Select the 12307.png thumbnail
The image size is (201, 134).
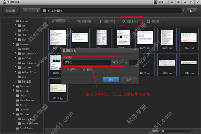pos(189,40)
